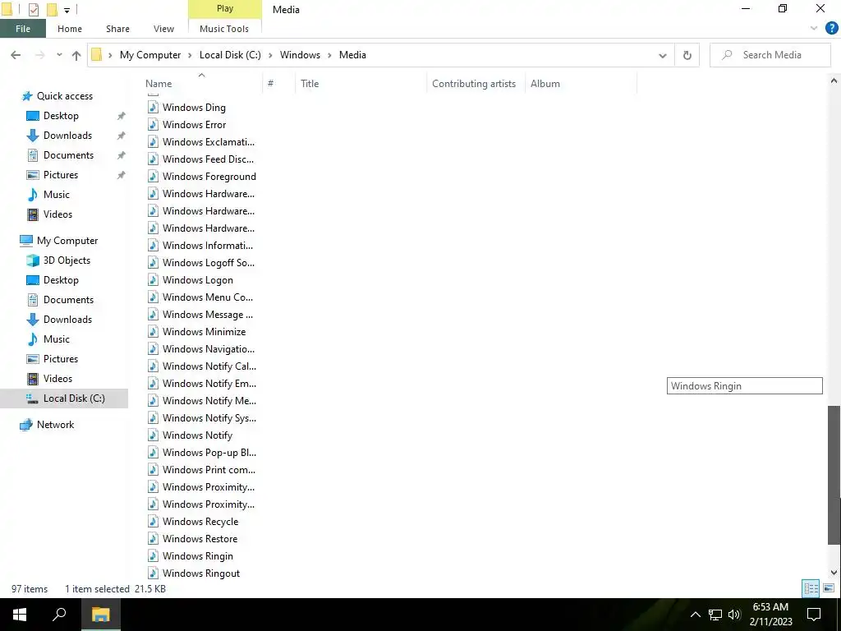Screen dimensions: 841x631
Task: Select the Windows Print com... file name
Action: pyautogui.click(x=209, y=469)
